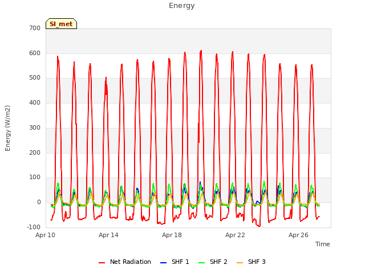Click the red Net Radiation legend swatch
The image size is (365, 273).
pyautogui.click(x=102, y=263)
